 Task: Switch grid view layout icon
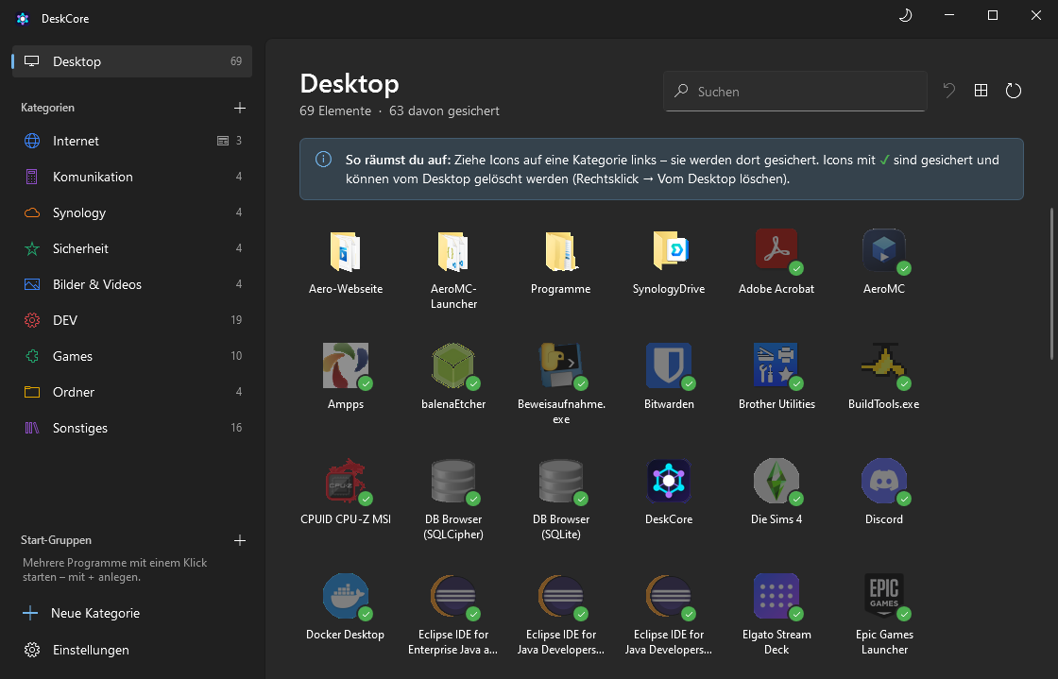coord(981,91)
